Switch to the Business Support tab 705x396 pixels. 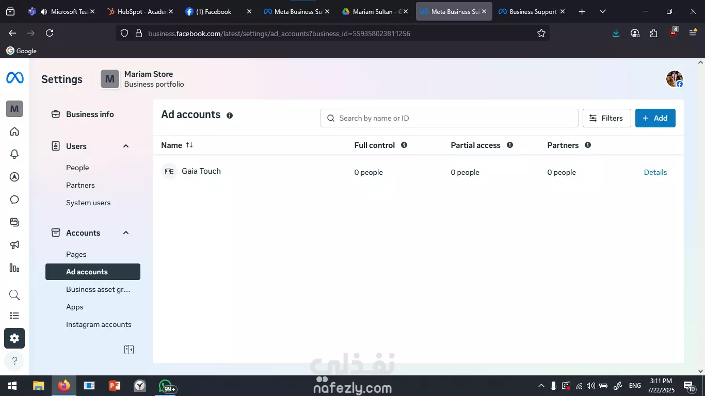click(531, 11)
